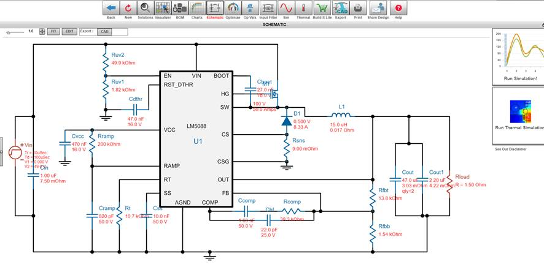Screen dimensions: 544x267
Task: Click the EDIT button
Action: point(69,31)
